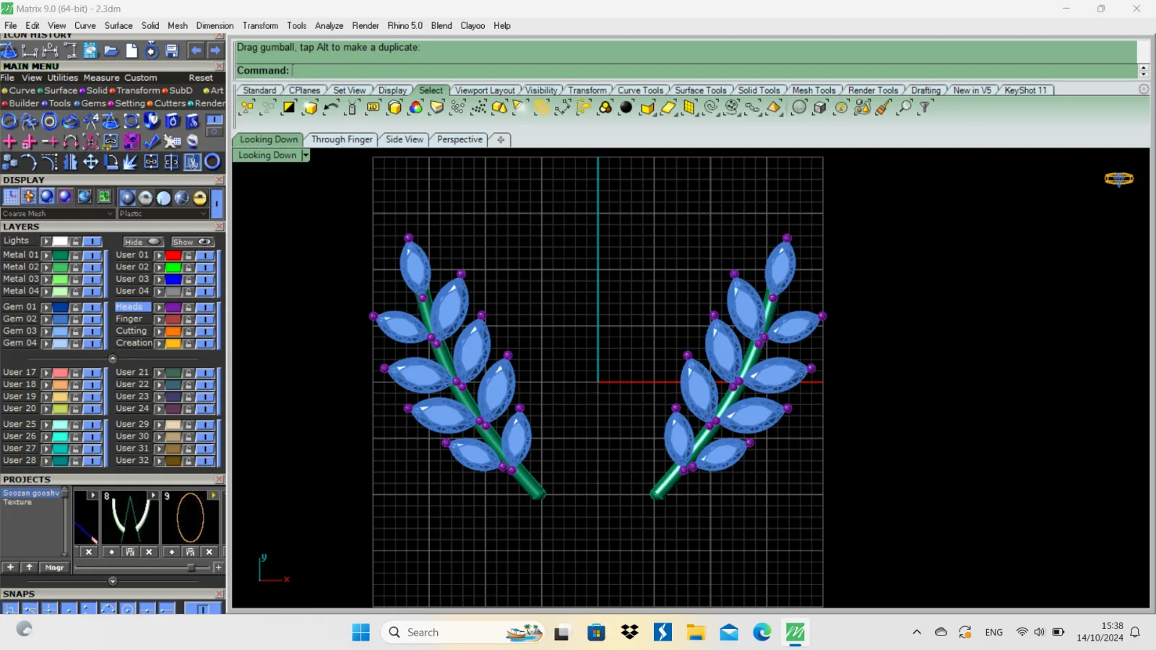Open the Clayoo menu
Screen dimensions: 1156x650
click(473, 25)
